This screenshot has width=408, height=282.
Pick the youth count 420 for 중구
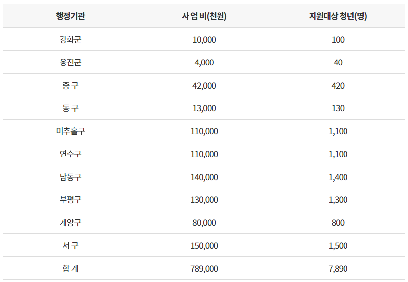coord(338,86)
